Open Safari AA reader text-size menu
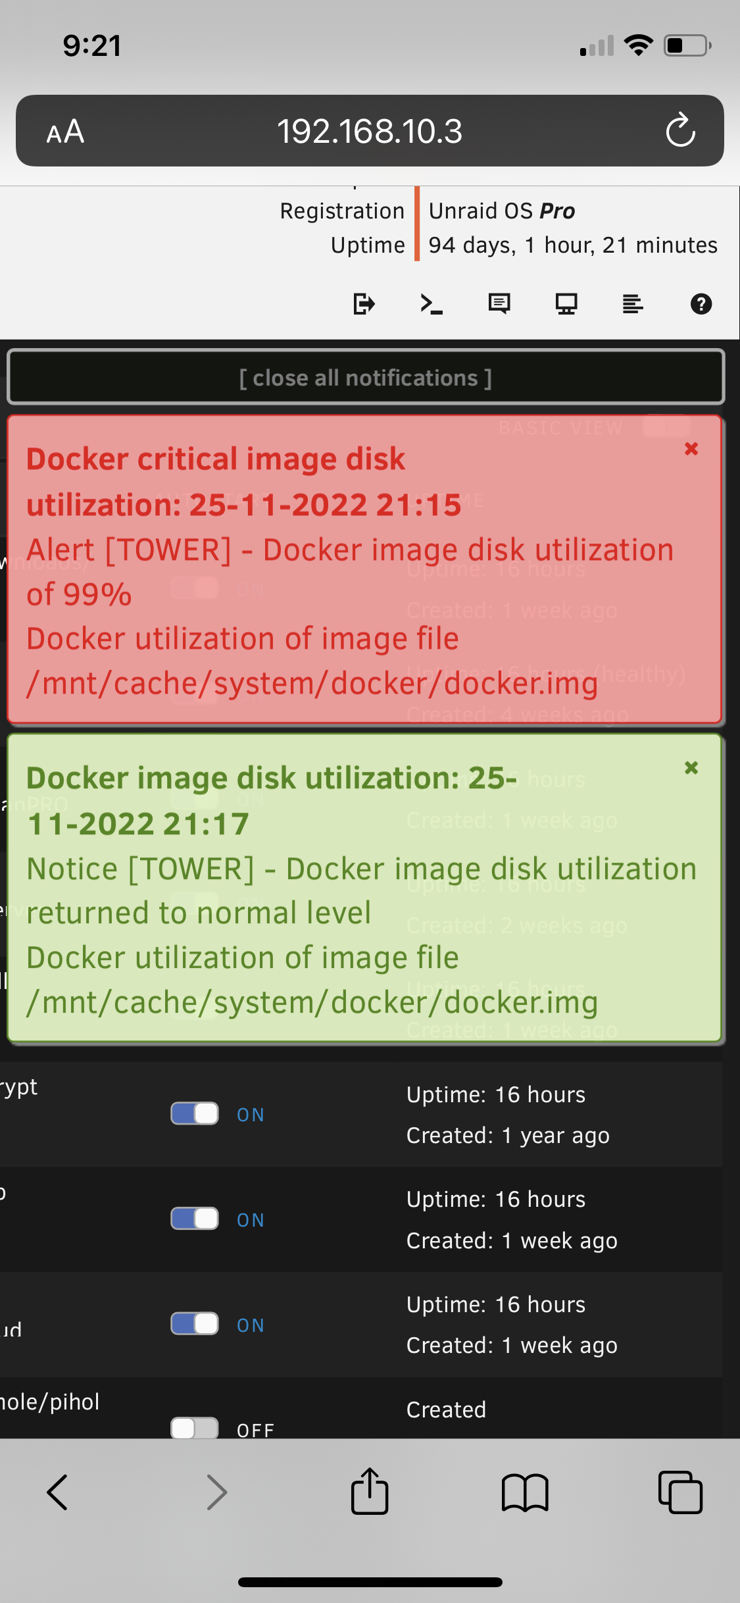The width and height of the screenshot is (740, 1603). (x=65, y=132)
